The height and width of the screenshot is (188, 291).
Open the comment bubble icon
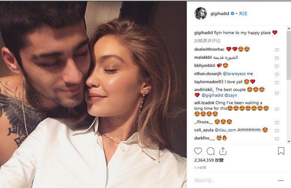211,151
